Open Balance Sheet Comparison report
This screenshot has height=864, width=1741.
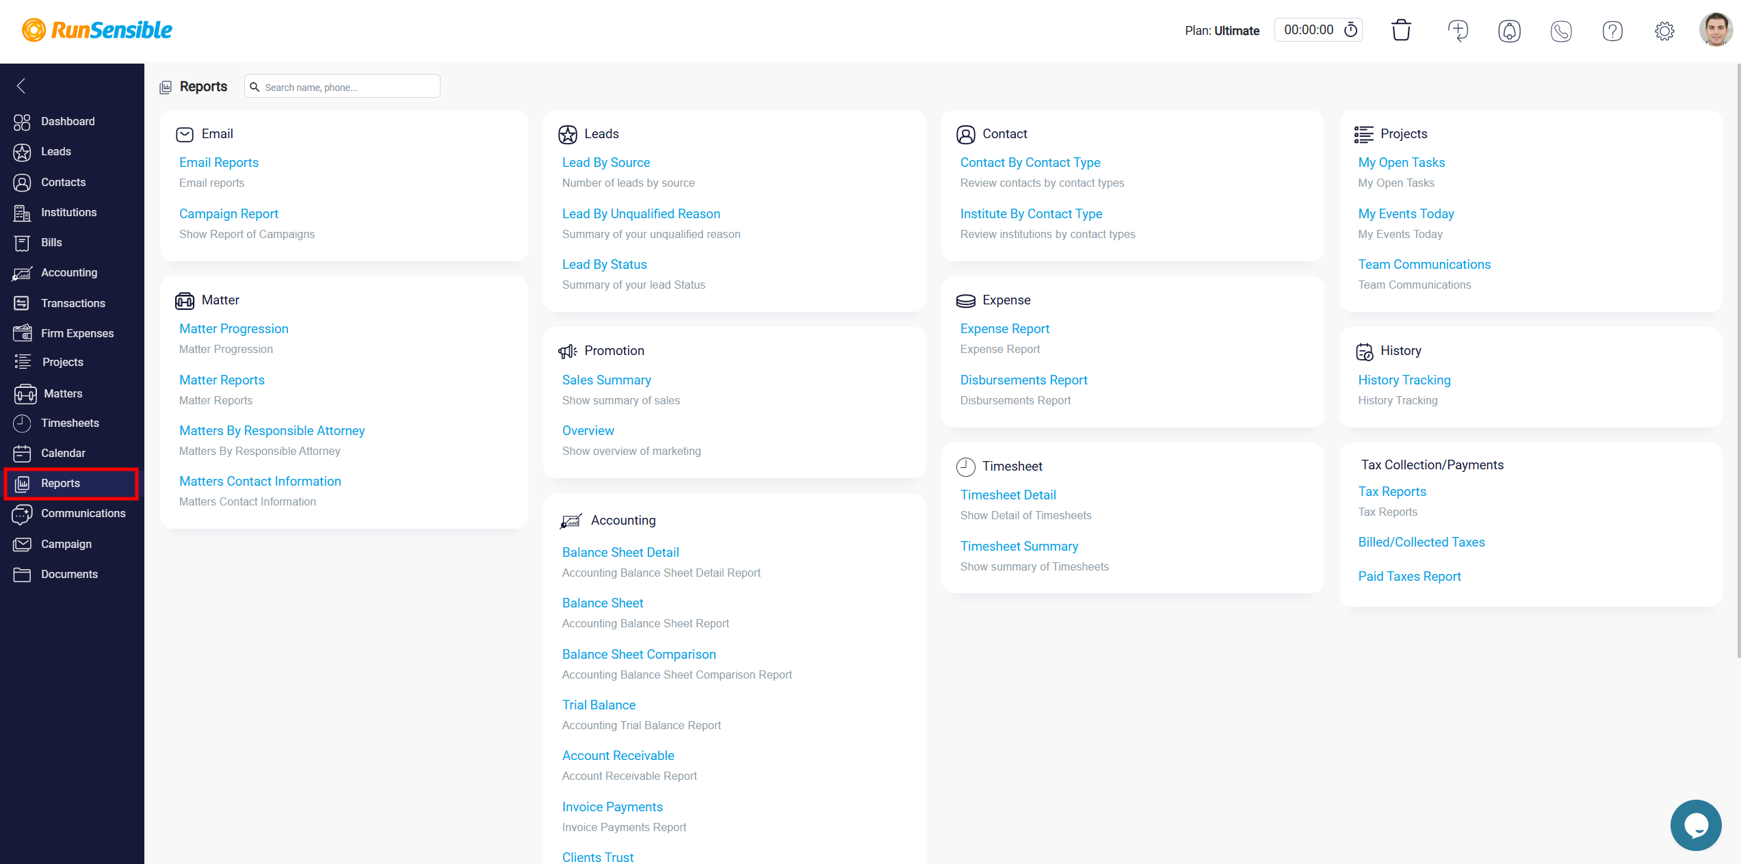coord(639,655)
